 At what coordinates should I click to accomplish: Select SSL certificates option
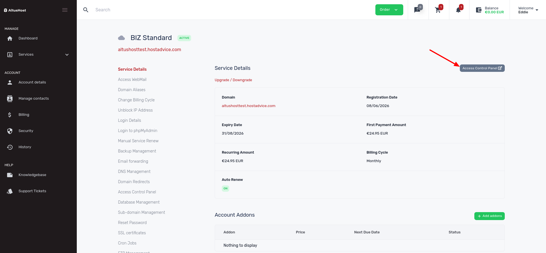(132, 233)
